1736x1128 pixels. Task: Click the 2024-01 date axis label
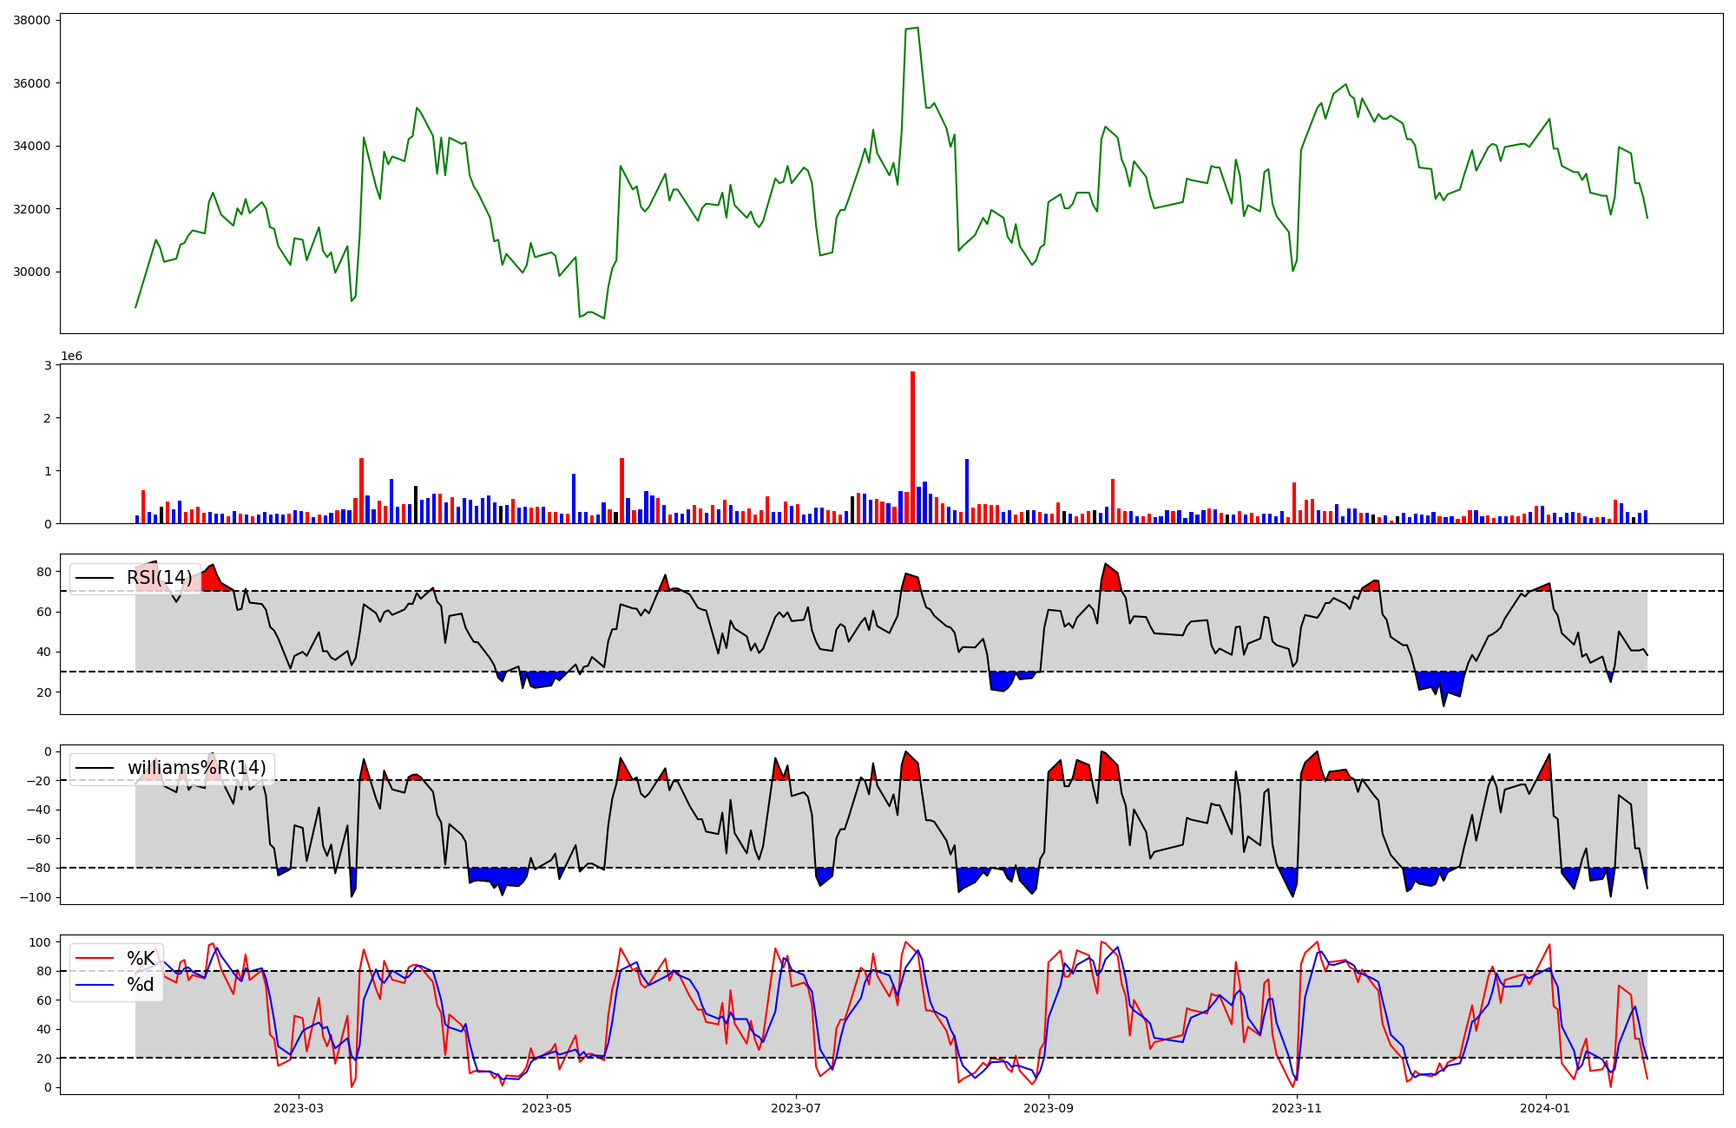pos(1546,1107)
